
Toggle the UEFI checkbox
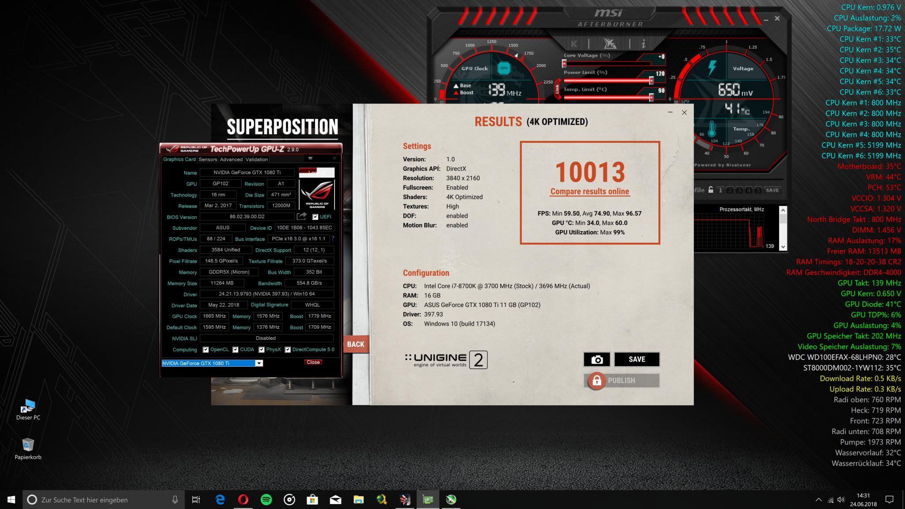[x=315, y=217]
